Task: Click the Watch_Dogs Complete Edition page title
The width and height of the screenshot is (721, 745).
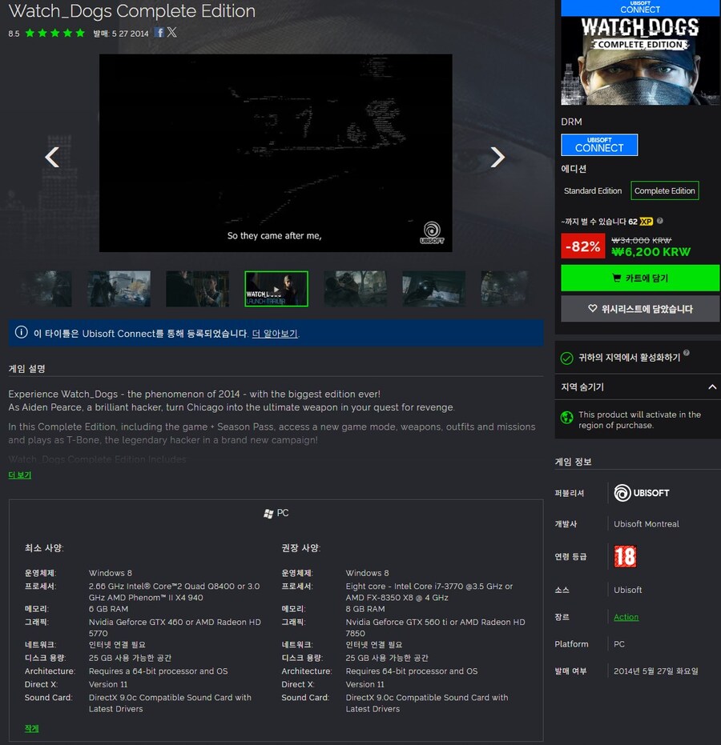Action: tap(131, 10)
